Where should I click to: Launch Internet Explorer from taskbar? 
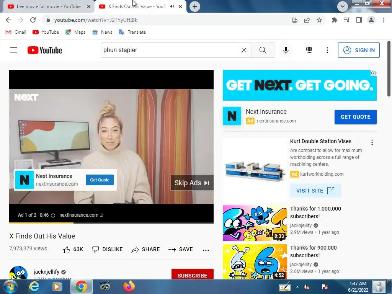(x=34, y=286)
